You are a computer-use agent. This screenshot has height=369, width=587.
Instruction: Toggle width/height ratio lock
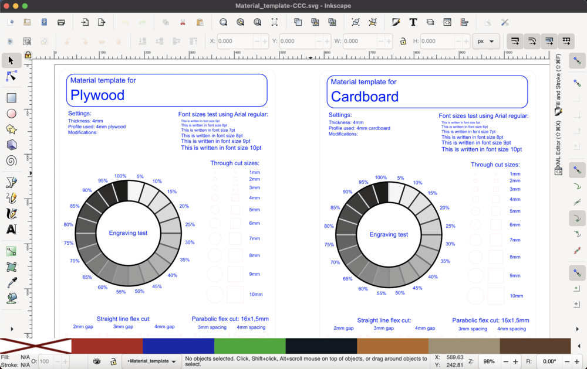403,41
